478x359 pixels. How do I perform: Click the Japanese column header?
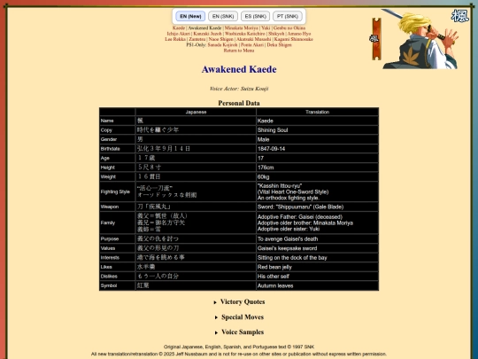coord(196,112)
